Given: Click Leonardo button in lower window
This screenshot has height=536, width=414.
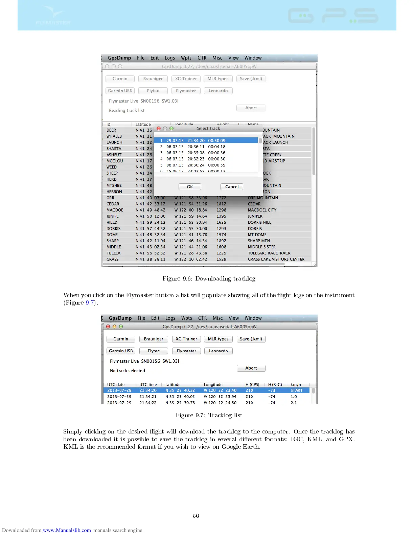Looking at the screenshot, I should click(x=218, y=351).
